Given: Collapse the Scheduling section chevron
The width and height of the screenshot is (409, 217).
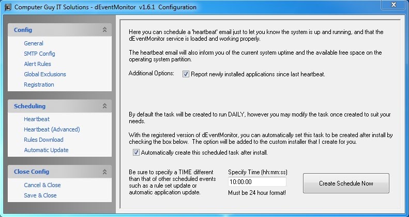Looking at the screenshot, I should click(x=104, y=106).
